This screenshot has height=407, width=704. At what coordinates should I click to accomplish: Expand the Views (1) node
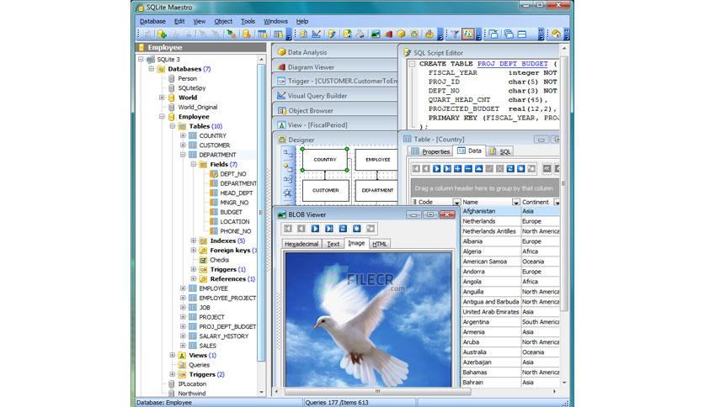pyautogui.click(x=173, y=355)
